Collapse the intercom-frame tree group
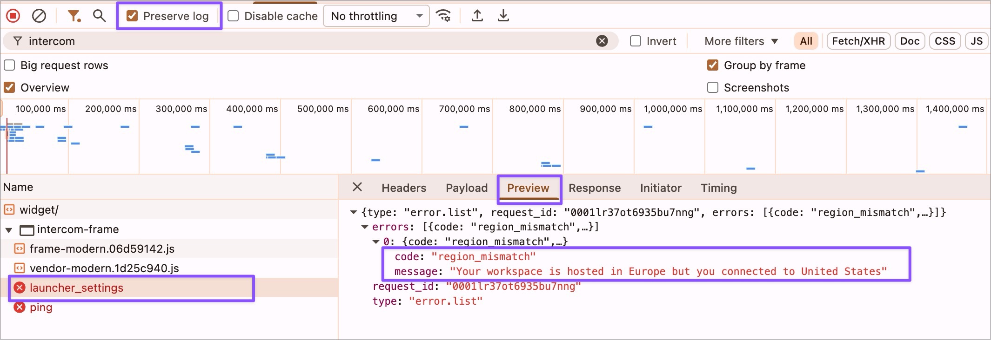991x340 pixels. click(x=9, y=230)
